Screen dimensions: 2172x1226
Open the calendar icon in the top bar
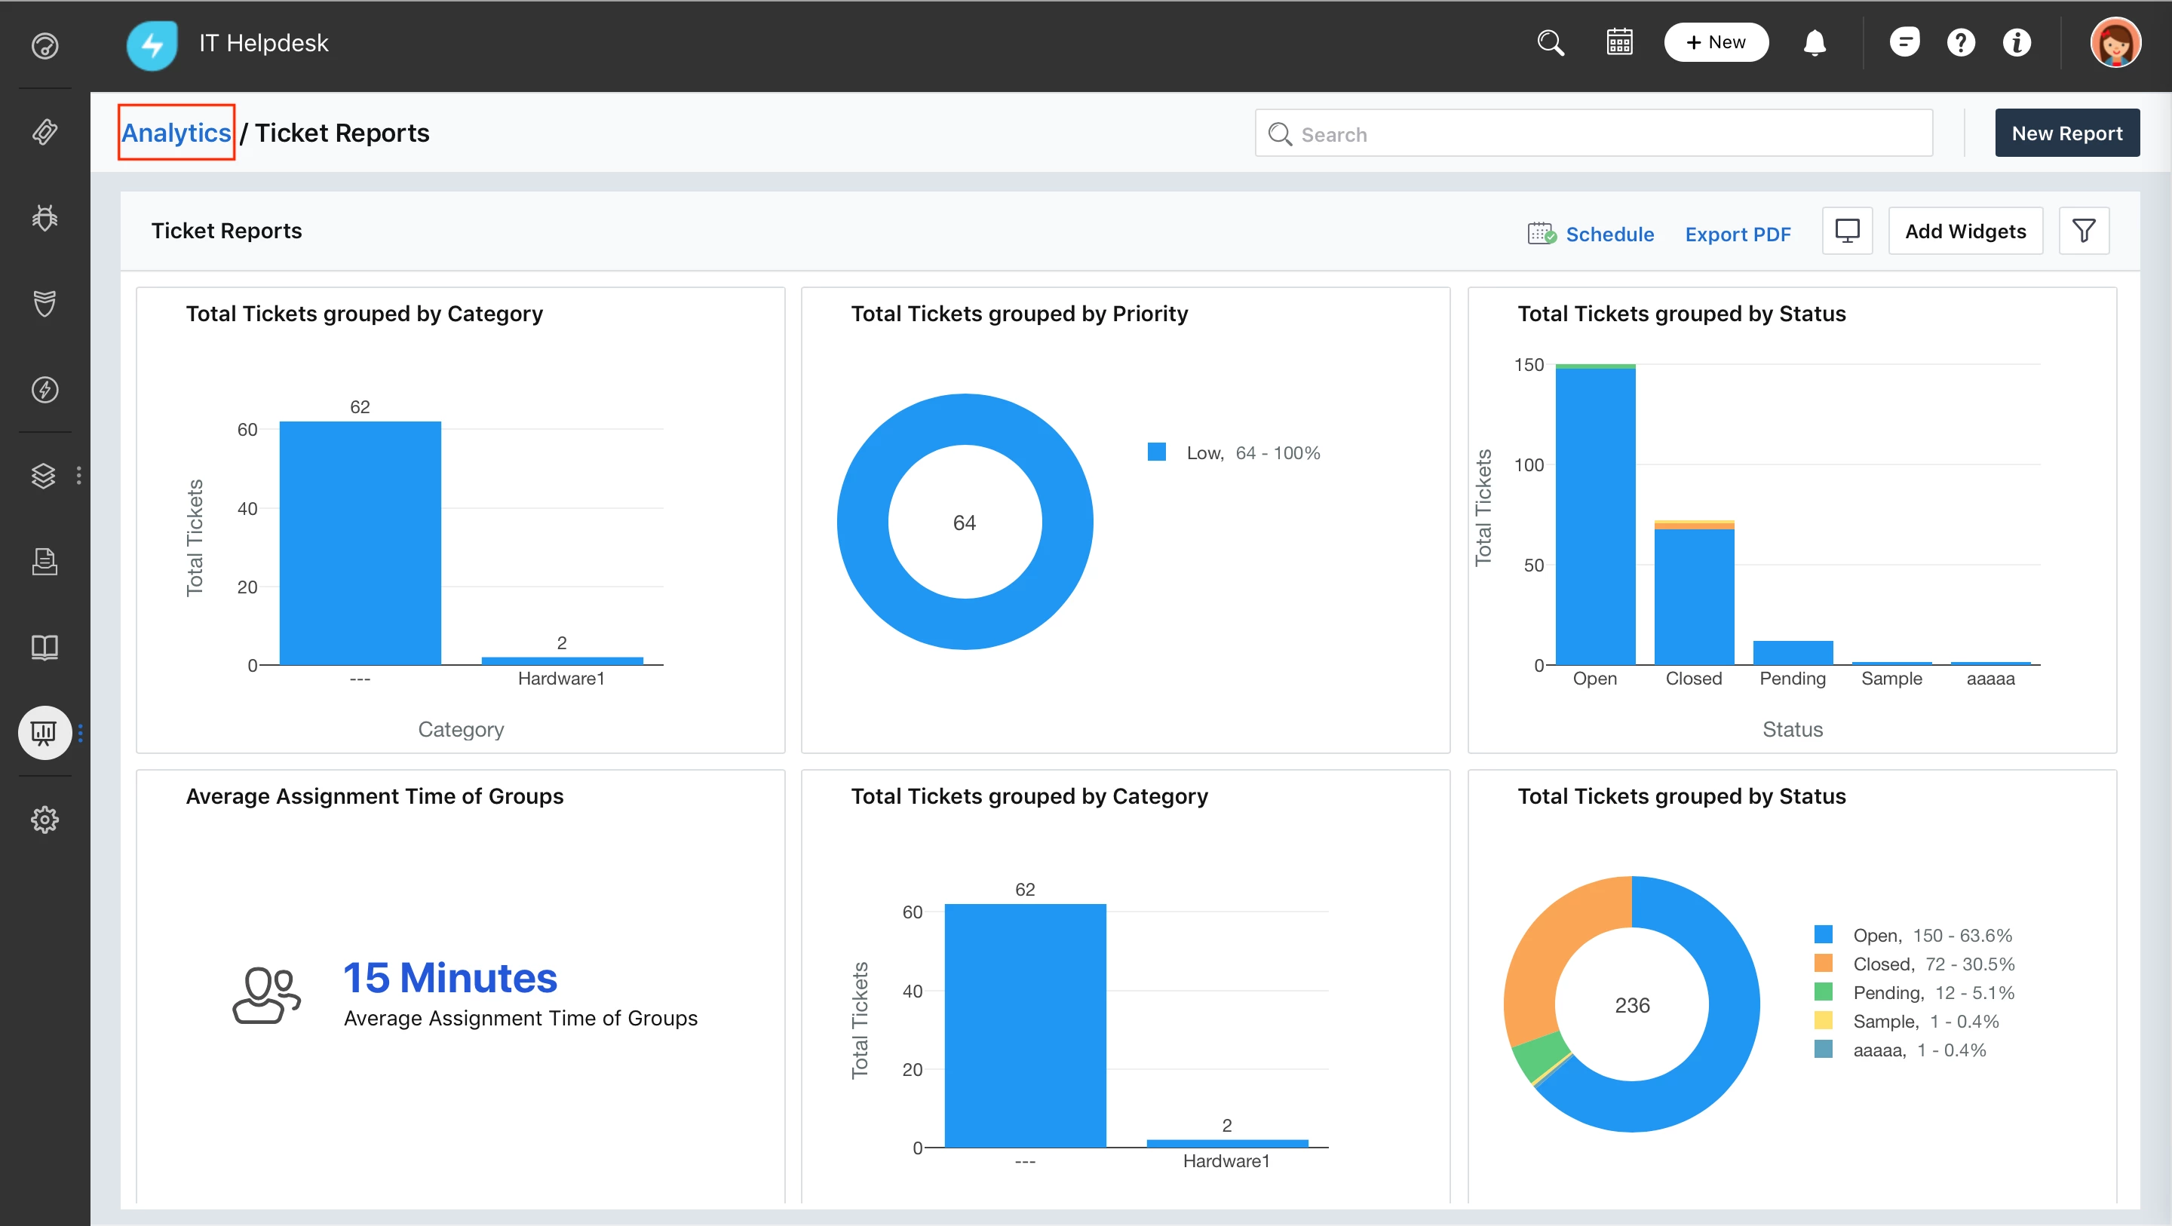(1619, 42)
